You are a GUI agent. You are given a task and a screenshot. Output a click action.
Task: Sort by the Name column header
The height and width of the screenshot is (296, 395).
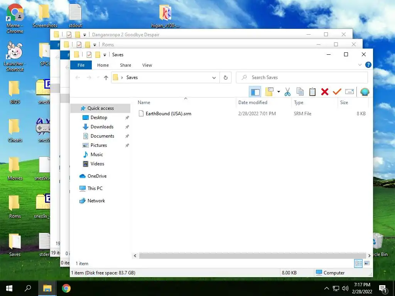pos(186,103)
